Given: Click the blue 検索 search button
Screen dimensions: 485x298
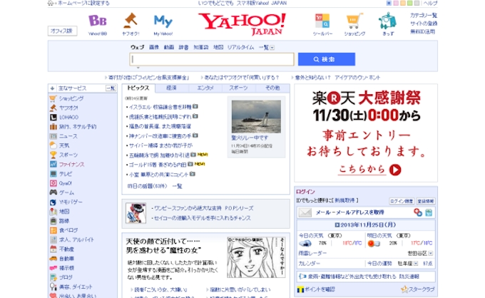Looking at the screenshot, I should 326,59.
